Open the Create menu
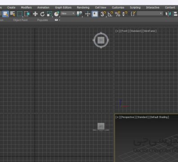This screenshot has height=162, width=178. 11,7
